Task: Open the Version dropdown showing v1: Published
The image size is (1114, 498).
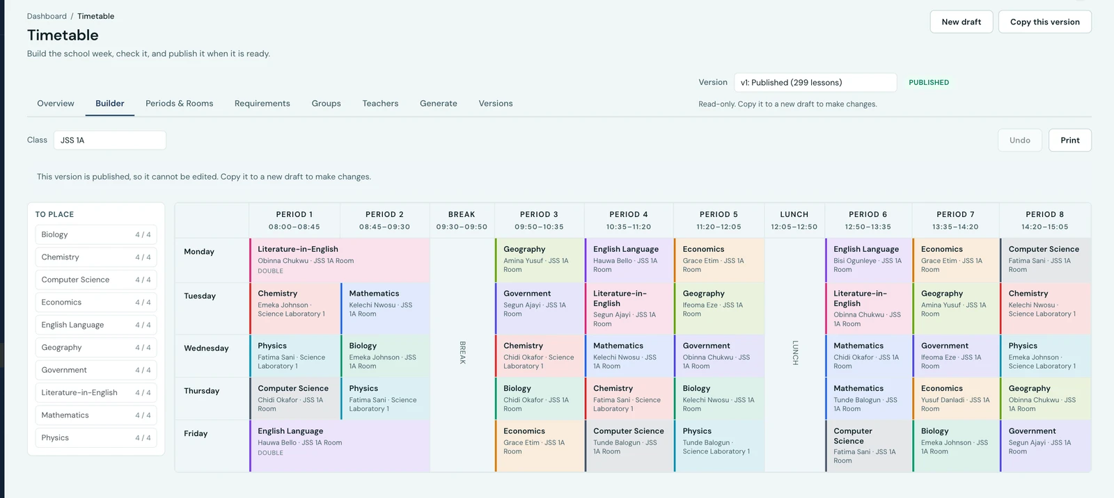Action: [815, 82]
